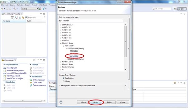Click the device tree vertical scrollbar

126,41
